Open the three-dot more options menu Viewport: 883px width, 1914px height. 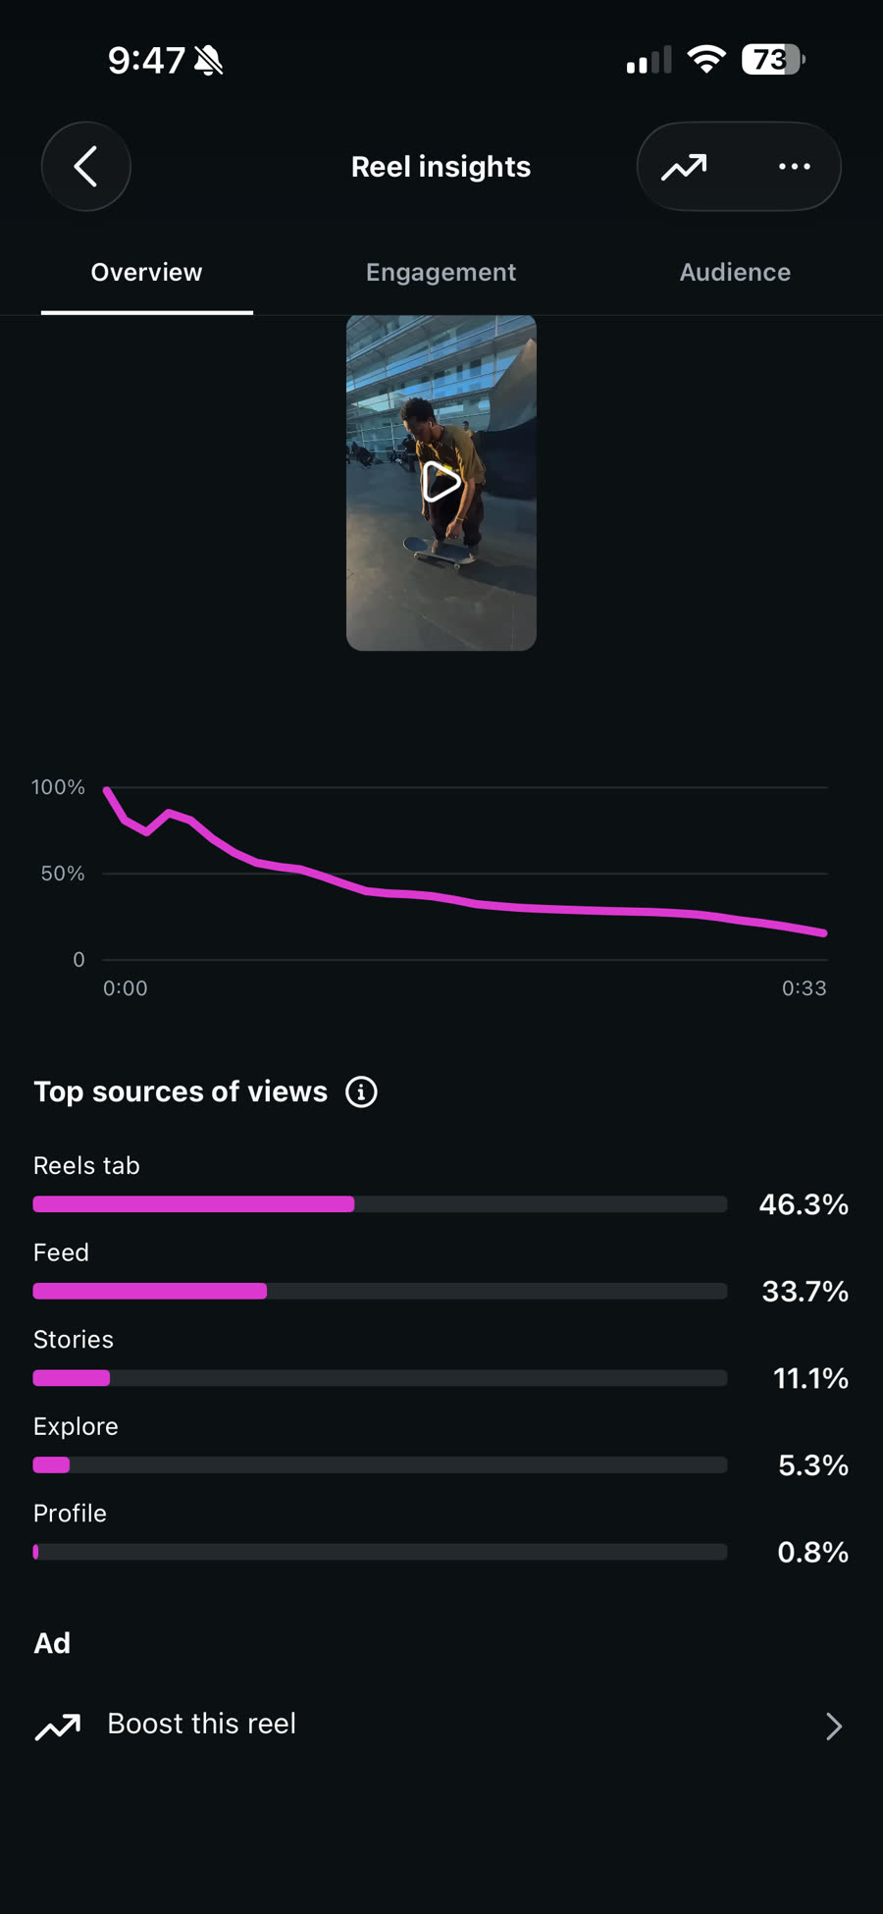click(794, 167)
